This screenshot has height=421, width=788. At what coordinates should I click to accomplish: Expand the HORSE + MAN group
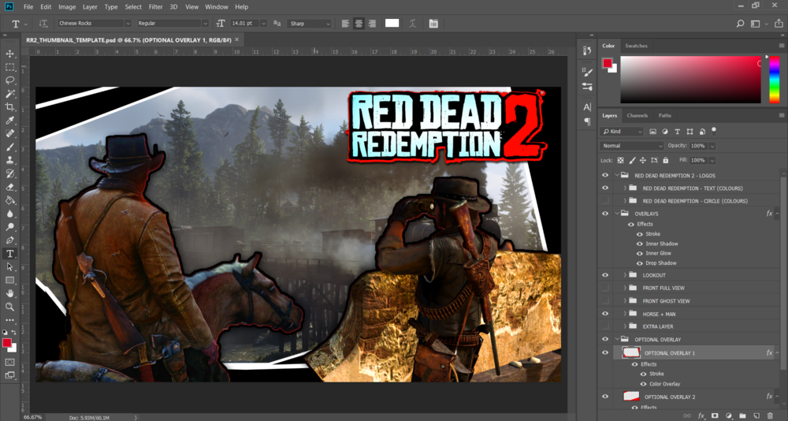(x=625, y=314)
